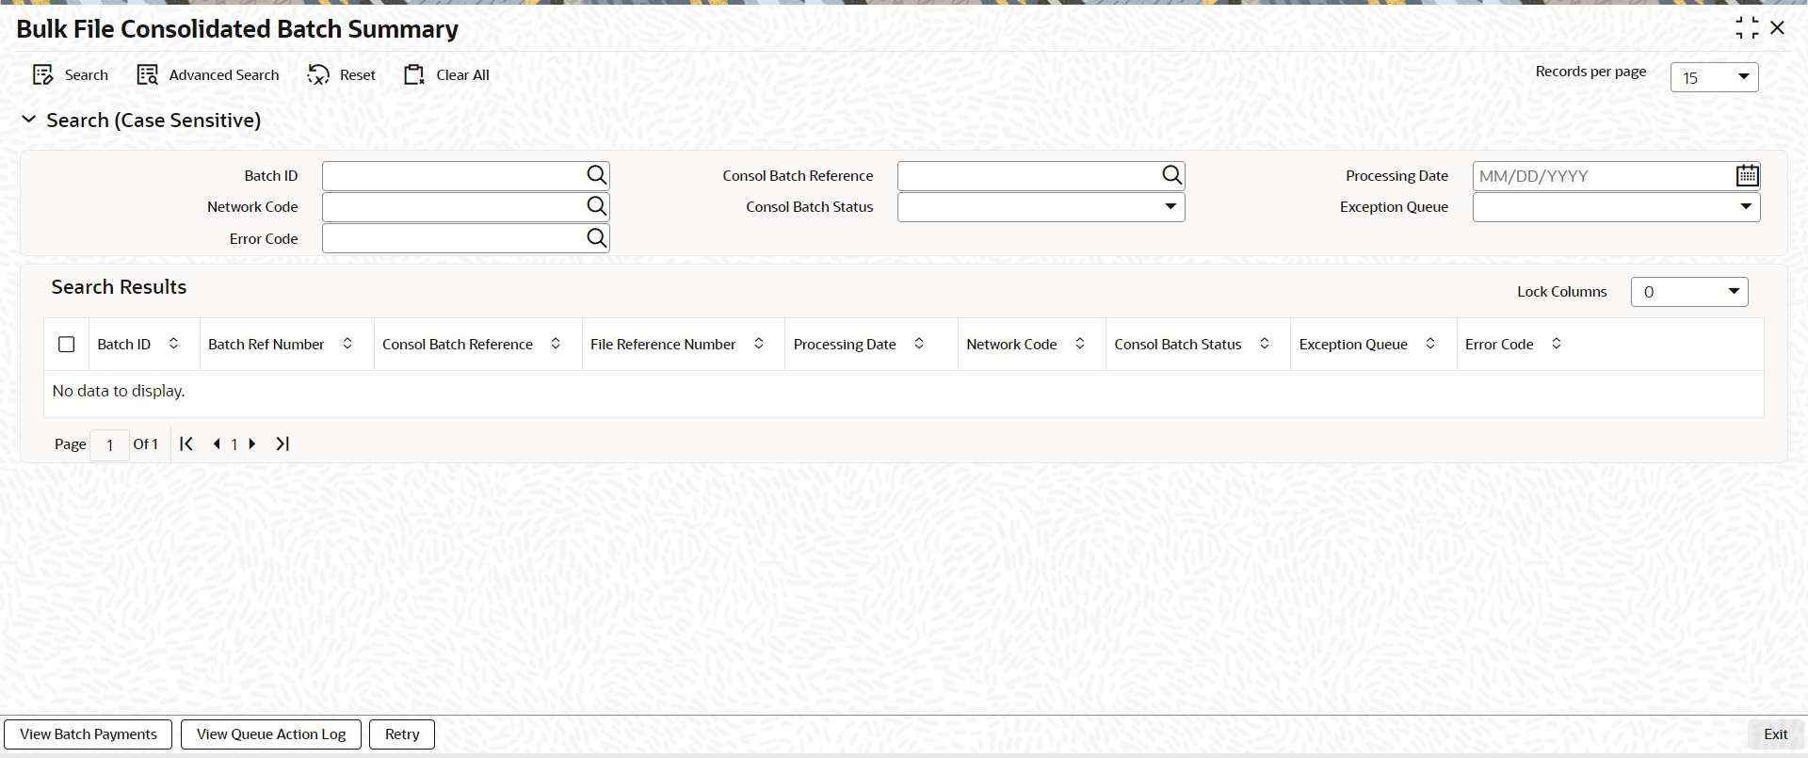
Task: Close the Bulk File Consolidated Batch Summary
Action: point(1778,28)
